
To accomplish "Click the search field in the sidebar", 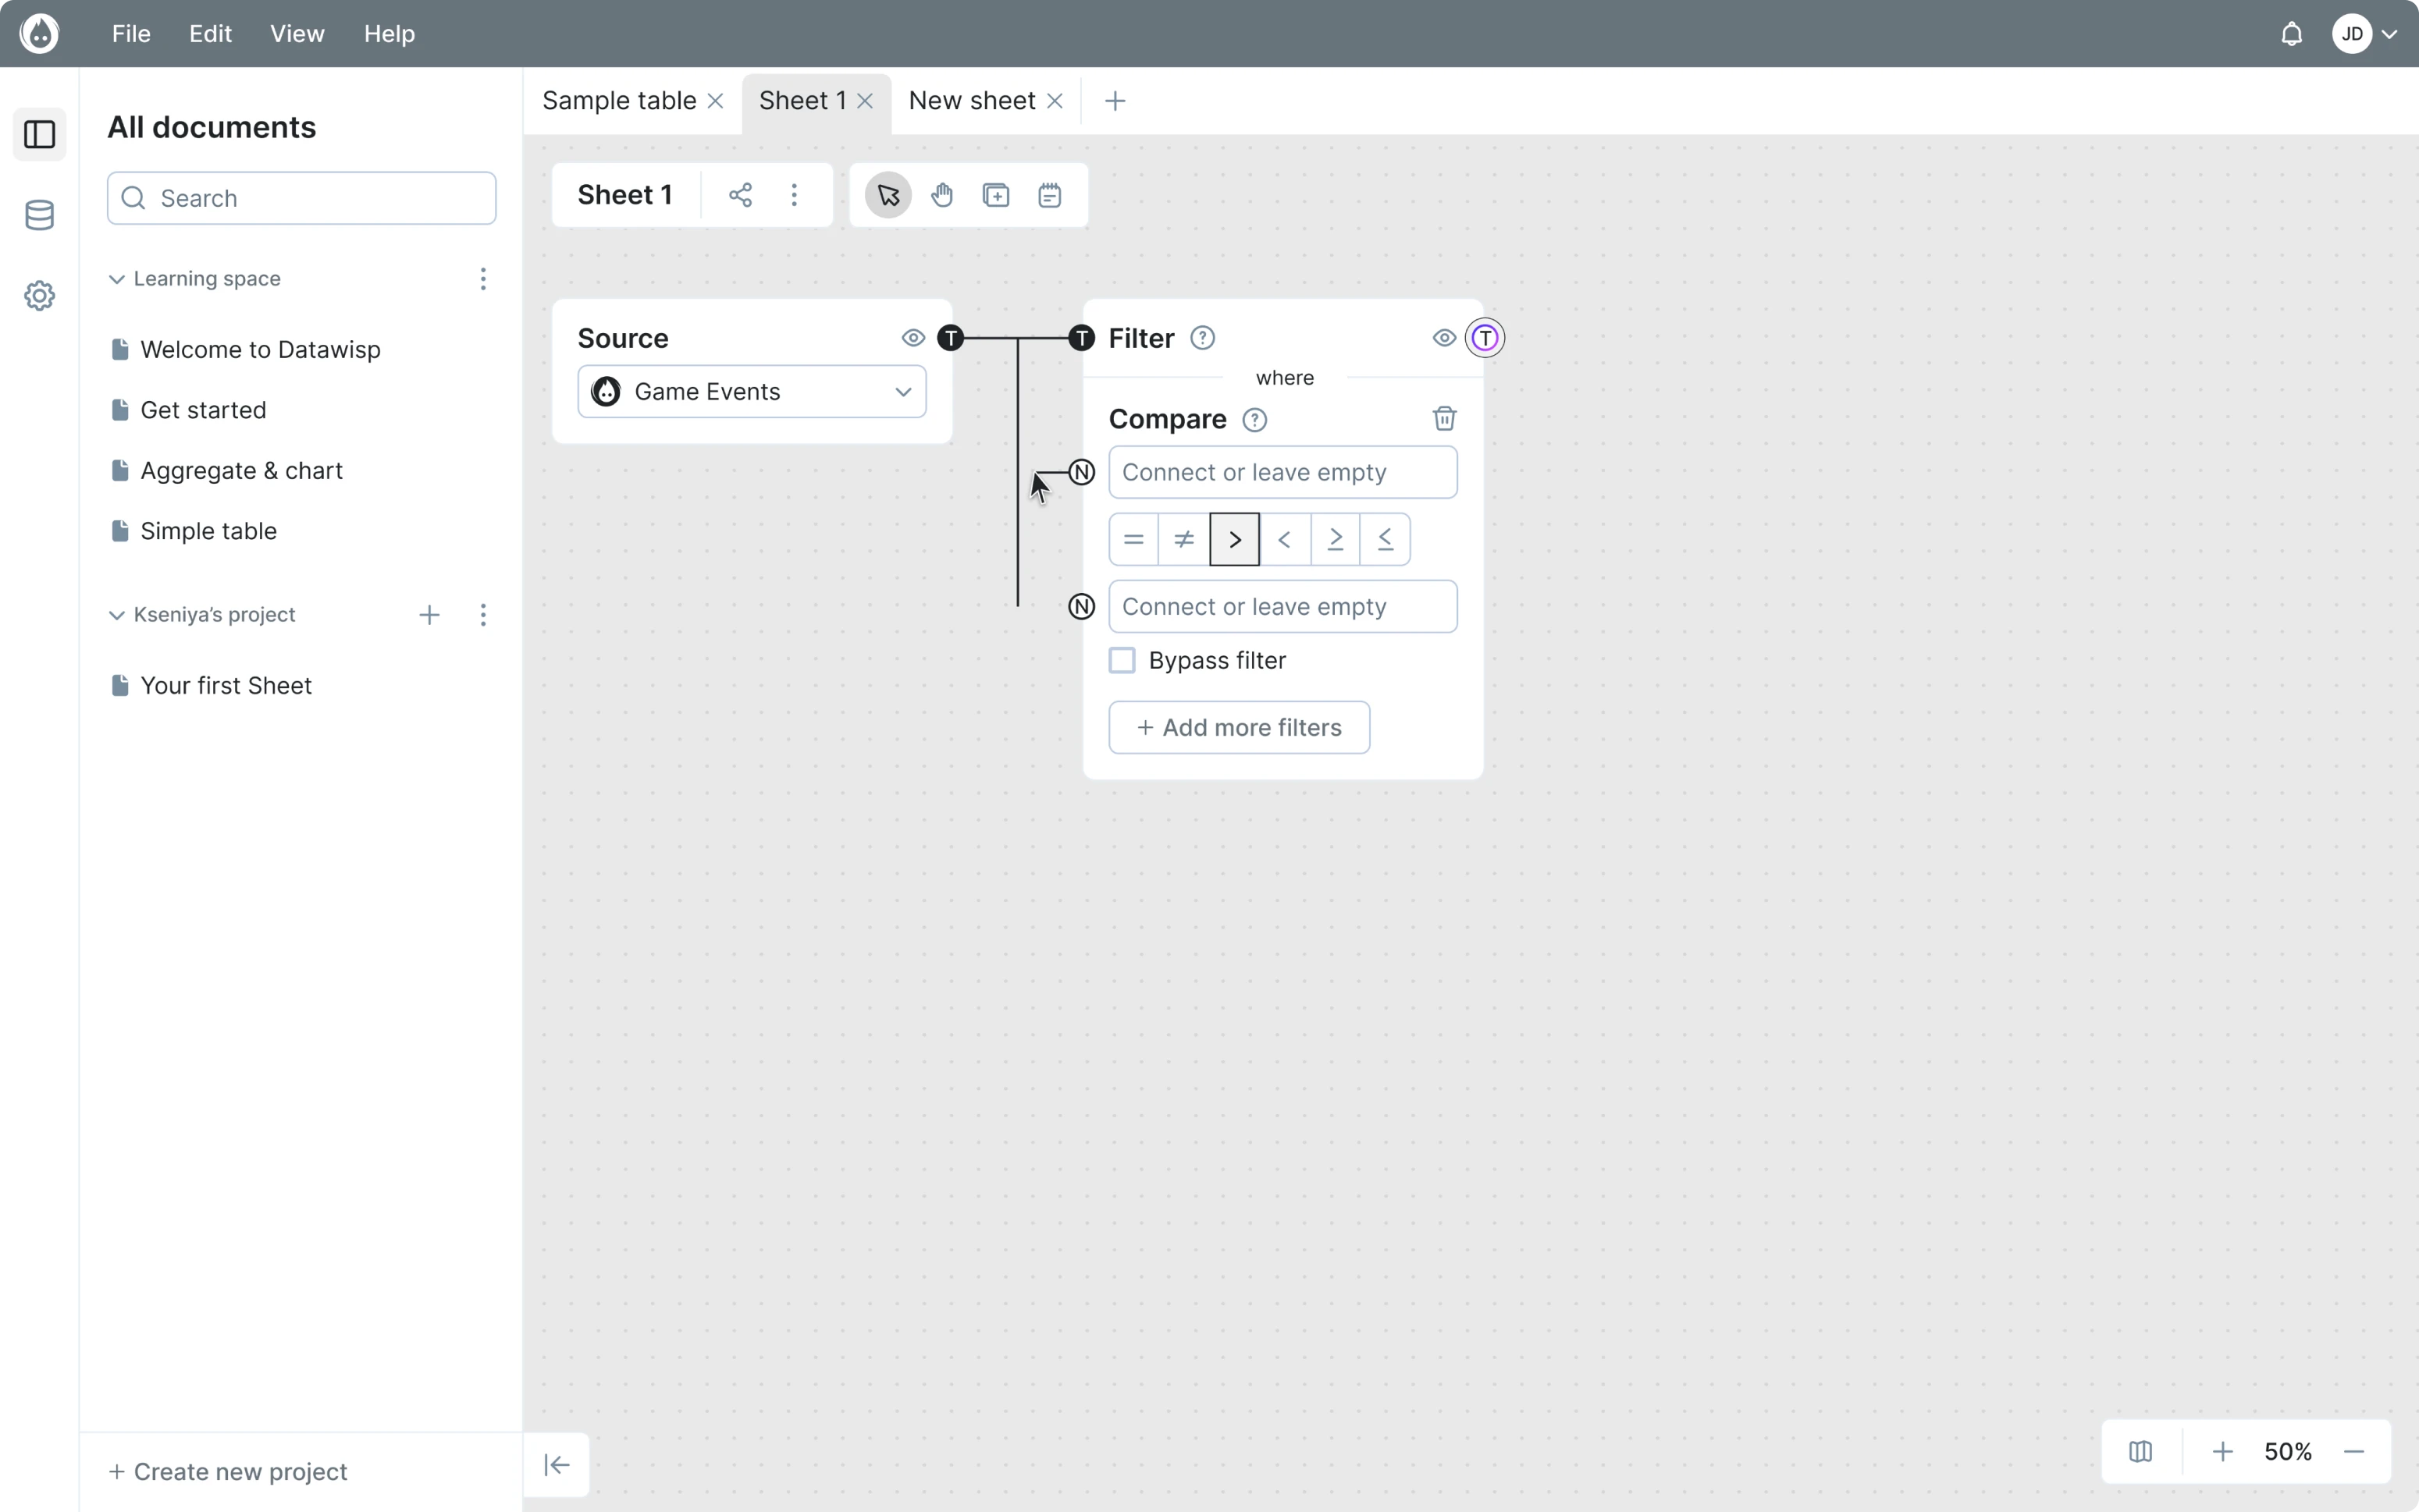I will click(300, 197).
